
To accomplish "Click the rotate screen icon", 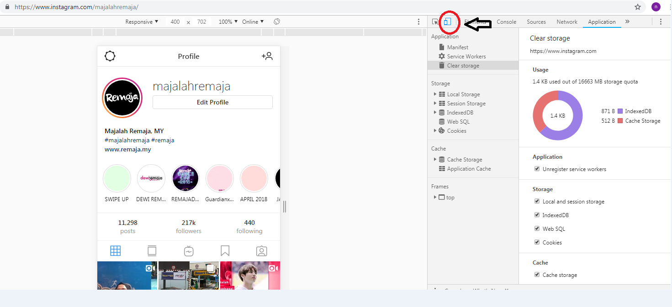I will [277, 22].
